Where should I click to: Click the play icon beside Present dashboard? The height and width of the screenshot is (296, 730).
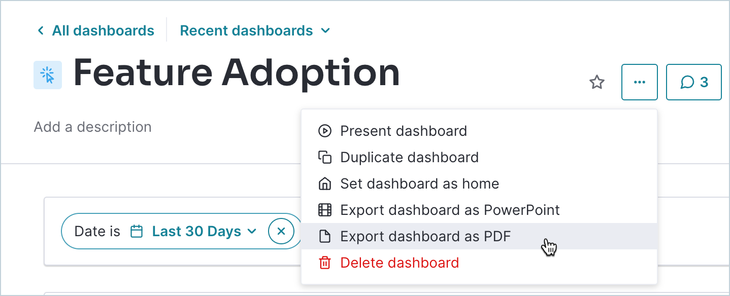324,131
